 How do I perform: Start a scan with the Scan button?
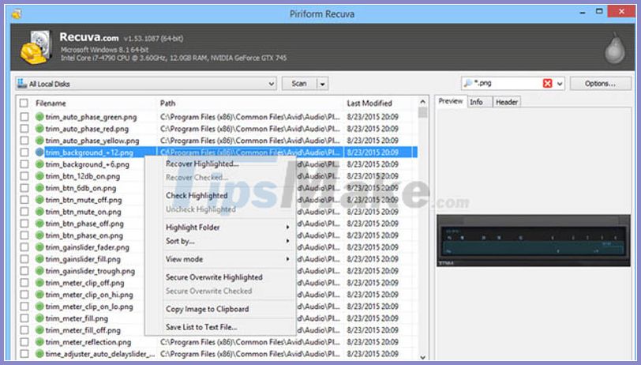point(299,84)
